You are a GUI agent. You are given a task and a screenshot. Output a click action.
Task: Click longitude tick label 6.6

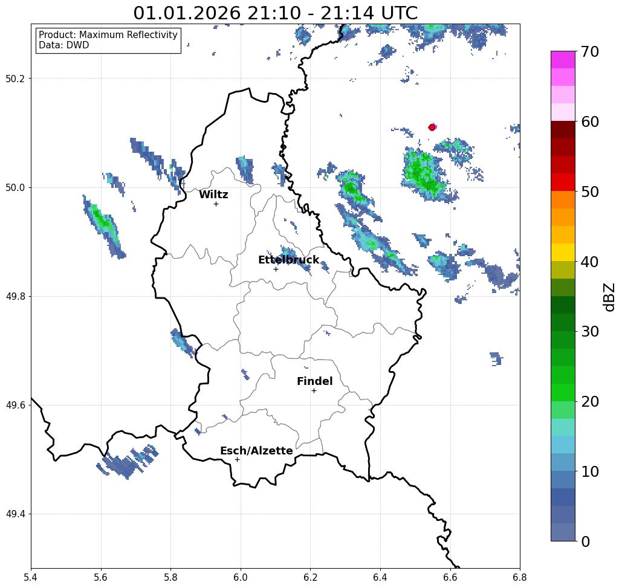coord(450,577)
